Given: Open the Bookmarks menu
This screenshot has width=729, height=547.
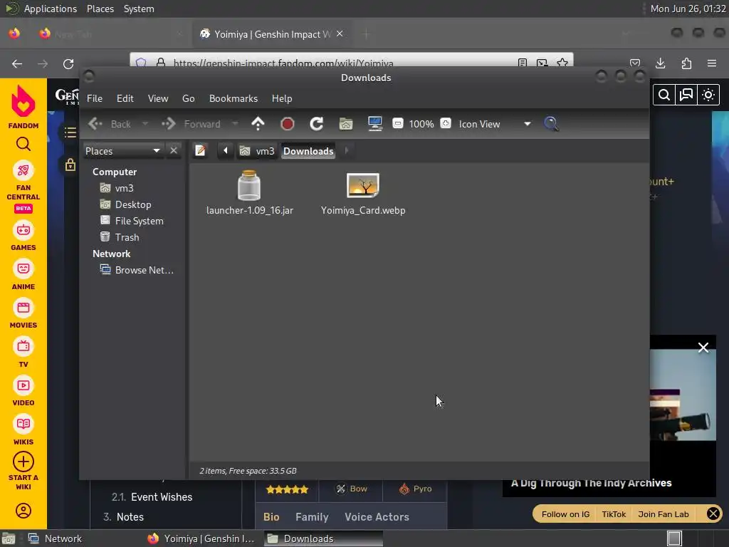Looking at the screenshot, I should point(234,98).
